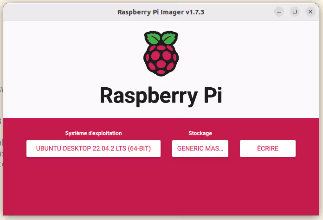Maximize the Raspberry Pi Imager window
The width and height of the screenshot is (323, 220).
294,12
